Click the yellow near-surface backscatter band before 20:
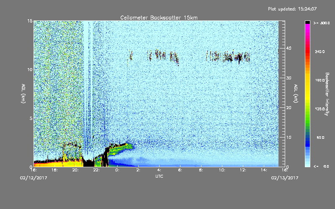The image size is (335, 209). click(58, 164)
